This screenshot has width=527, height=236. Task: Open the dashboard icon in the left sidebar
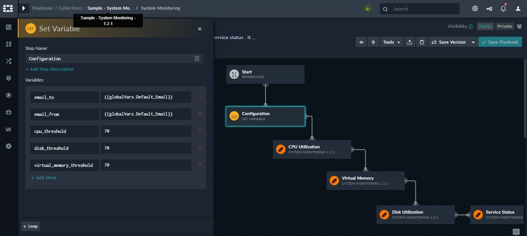point(8,27)
